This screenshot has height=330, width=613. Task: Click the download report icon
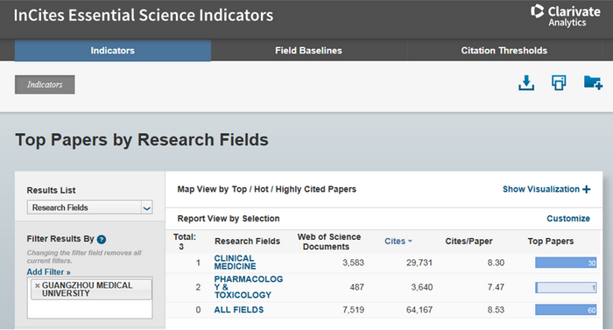(x=526, y=83)
